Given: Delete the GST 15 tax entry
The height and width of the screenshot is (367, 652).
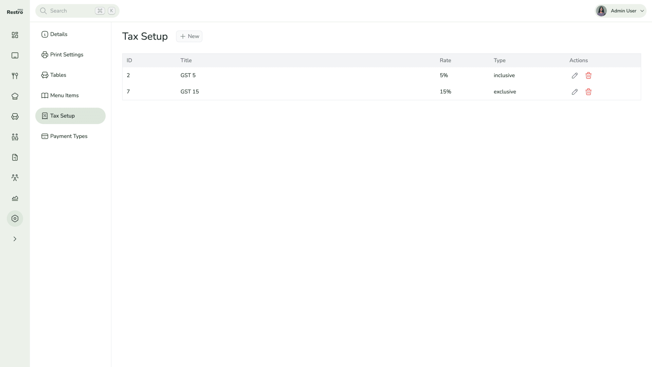Looking at the screenshot, I should pos(588,92).
